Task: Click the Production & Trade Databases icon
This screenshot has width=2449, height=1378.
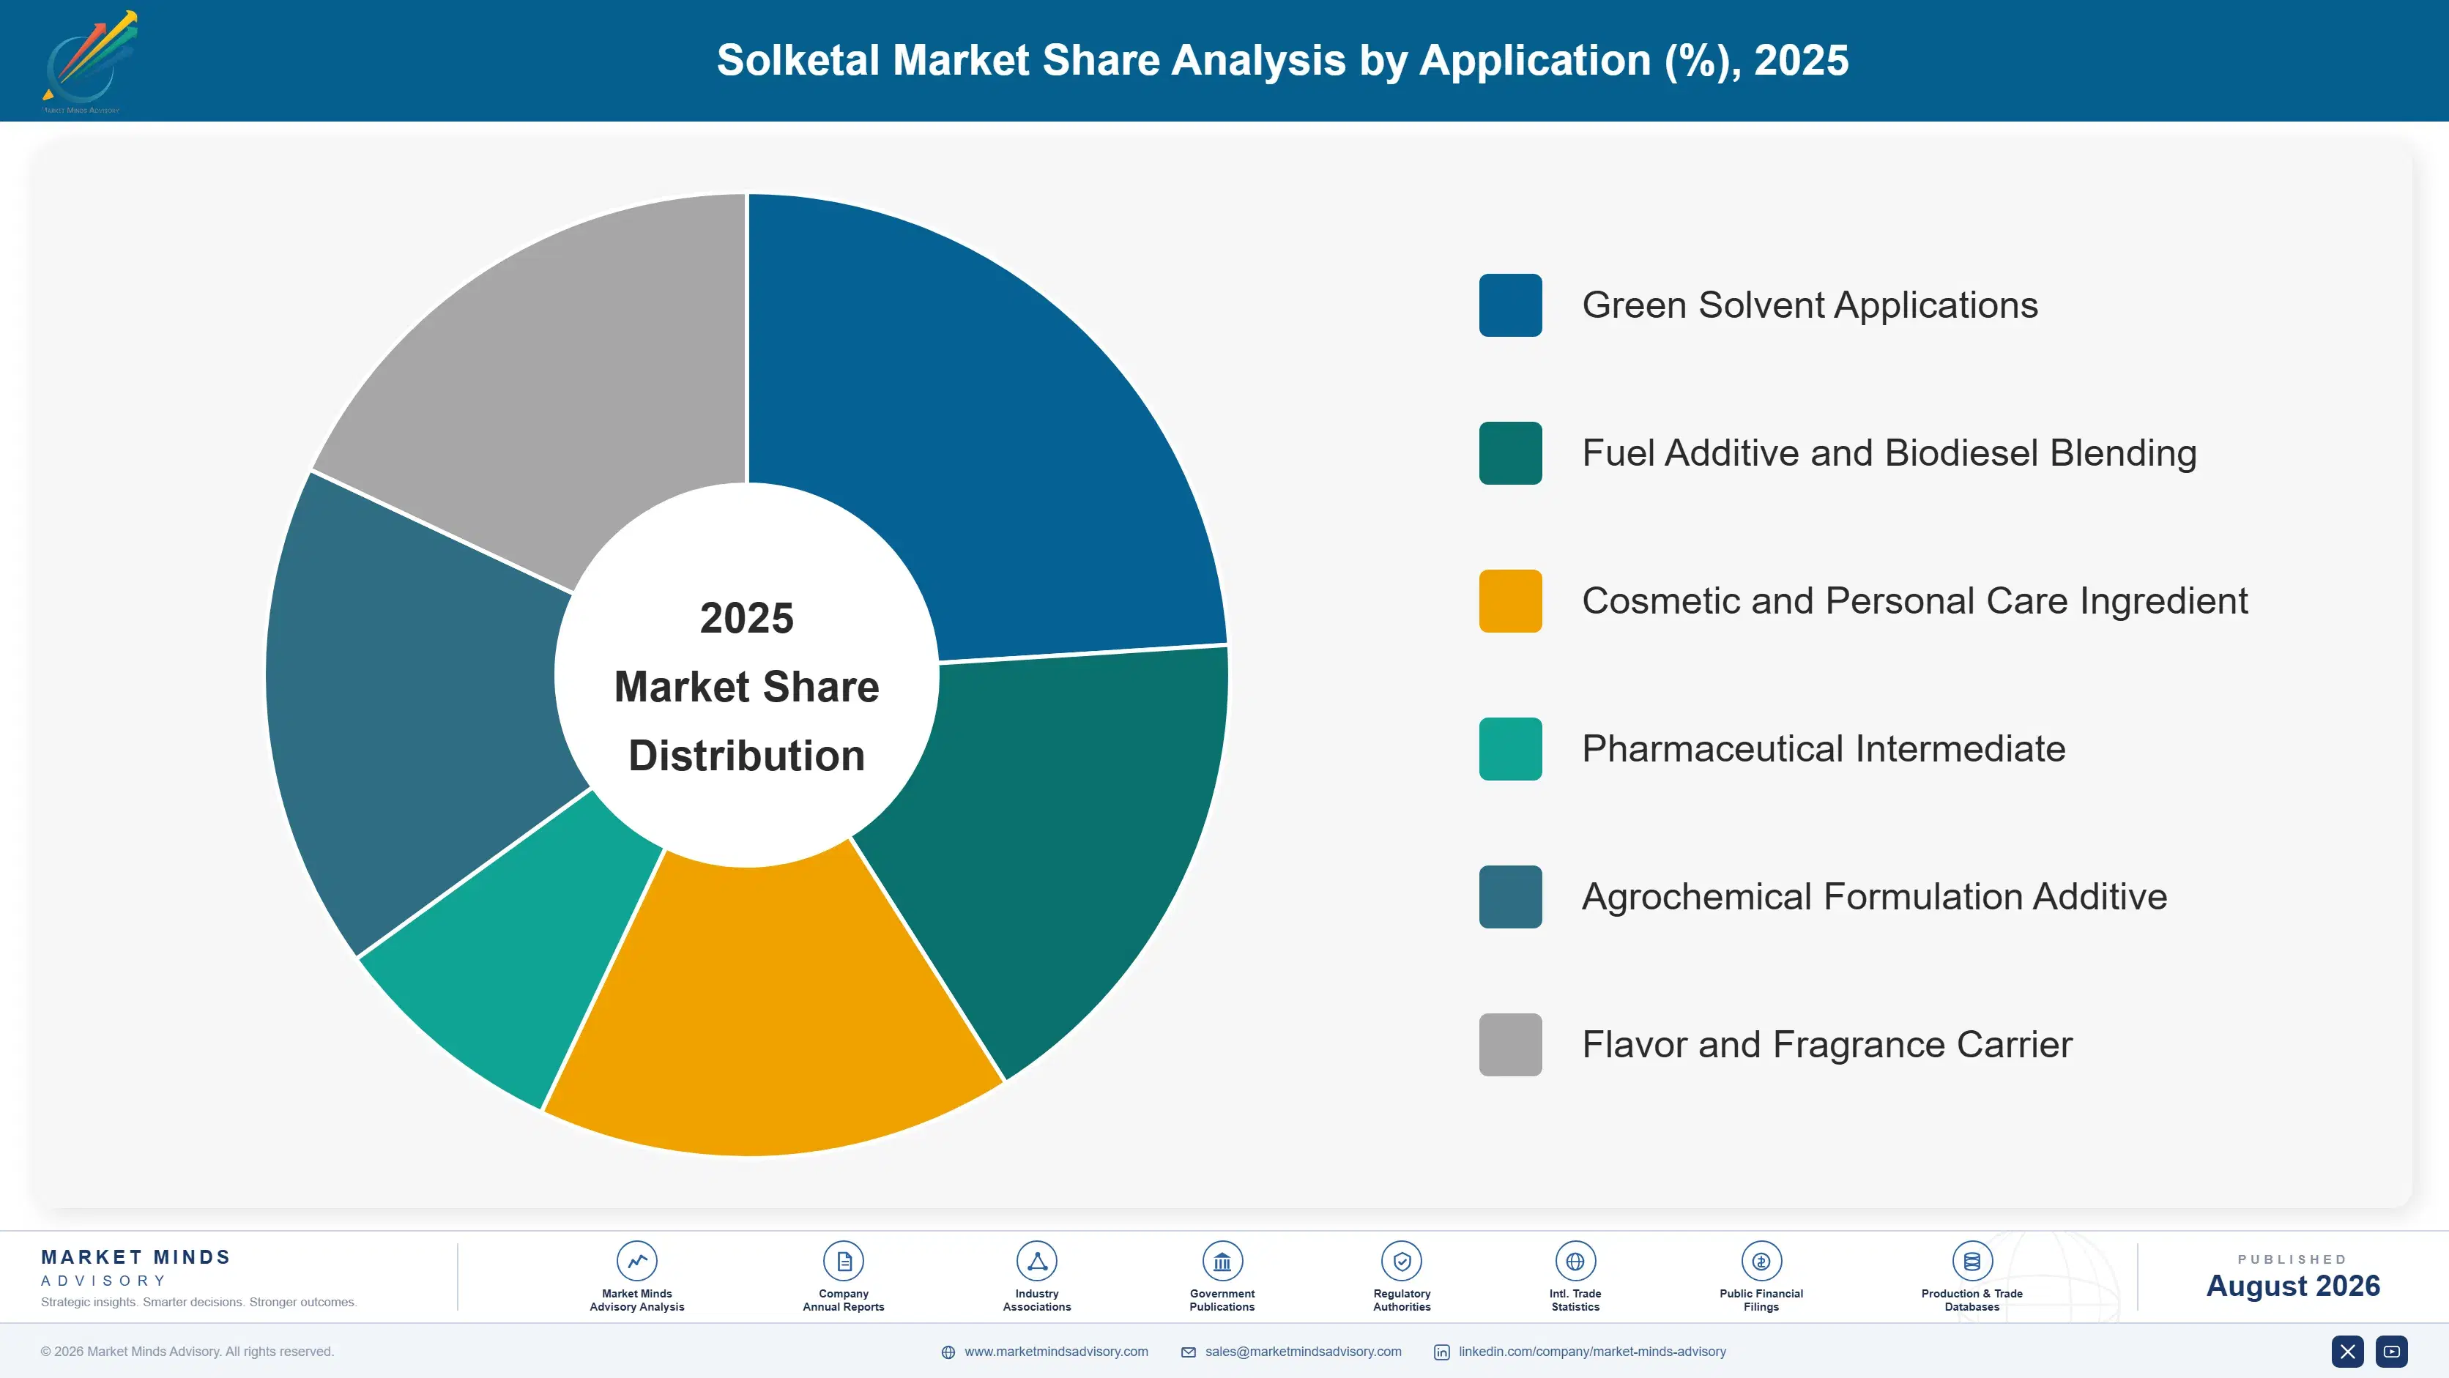Action: pos(1972,1261)
